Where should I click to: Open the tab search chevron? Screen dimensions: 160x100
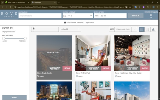pos(2,2)
